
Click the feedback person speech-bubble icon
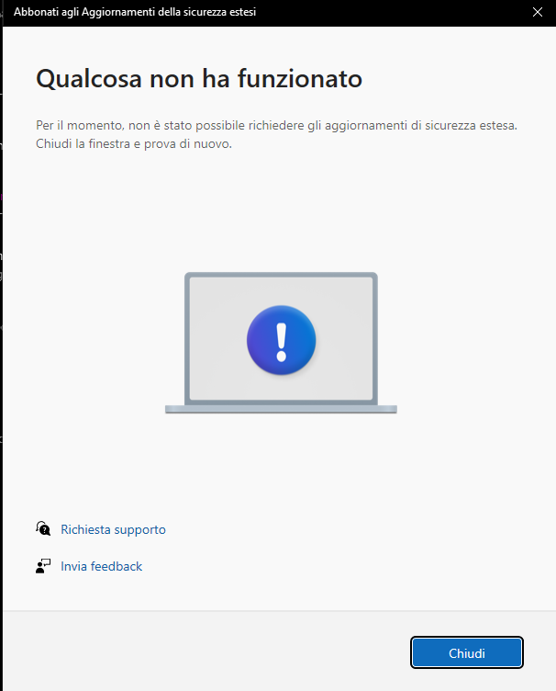coord(43,566)
